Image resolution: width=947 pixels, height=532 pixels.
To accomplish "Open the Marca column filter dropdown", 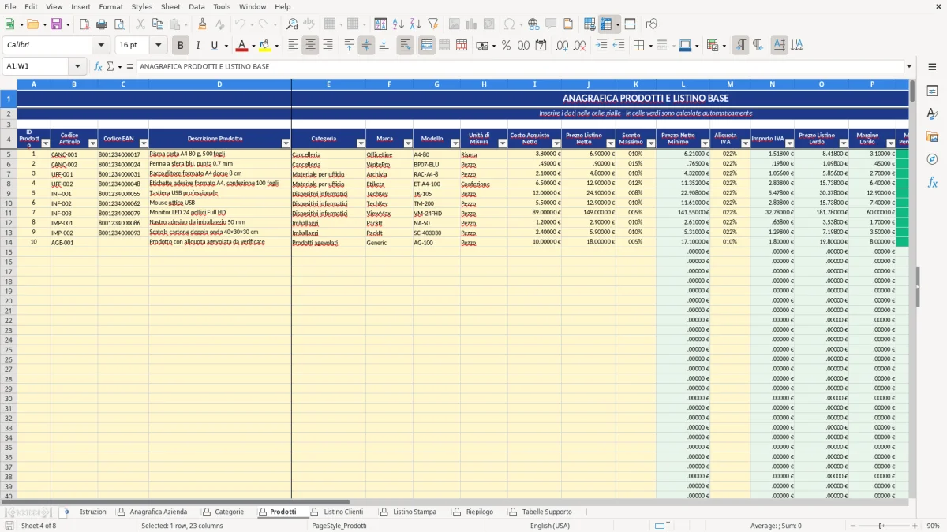I will (x=408, y=143).
